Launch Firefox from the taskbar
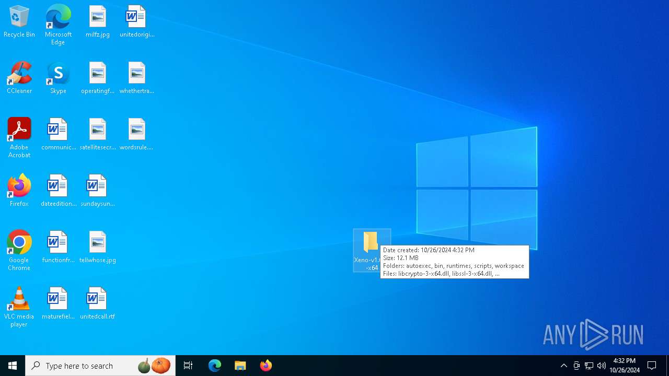Screen dimensions: 669x376 click(x=266, y=366)
